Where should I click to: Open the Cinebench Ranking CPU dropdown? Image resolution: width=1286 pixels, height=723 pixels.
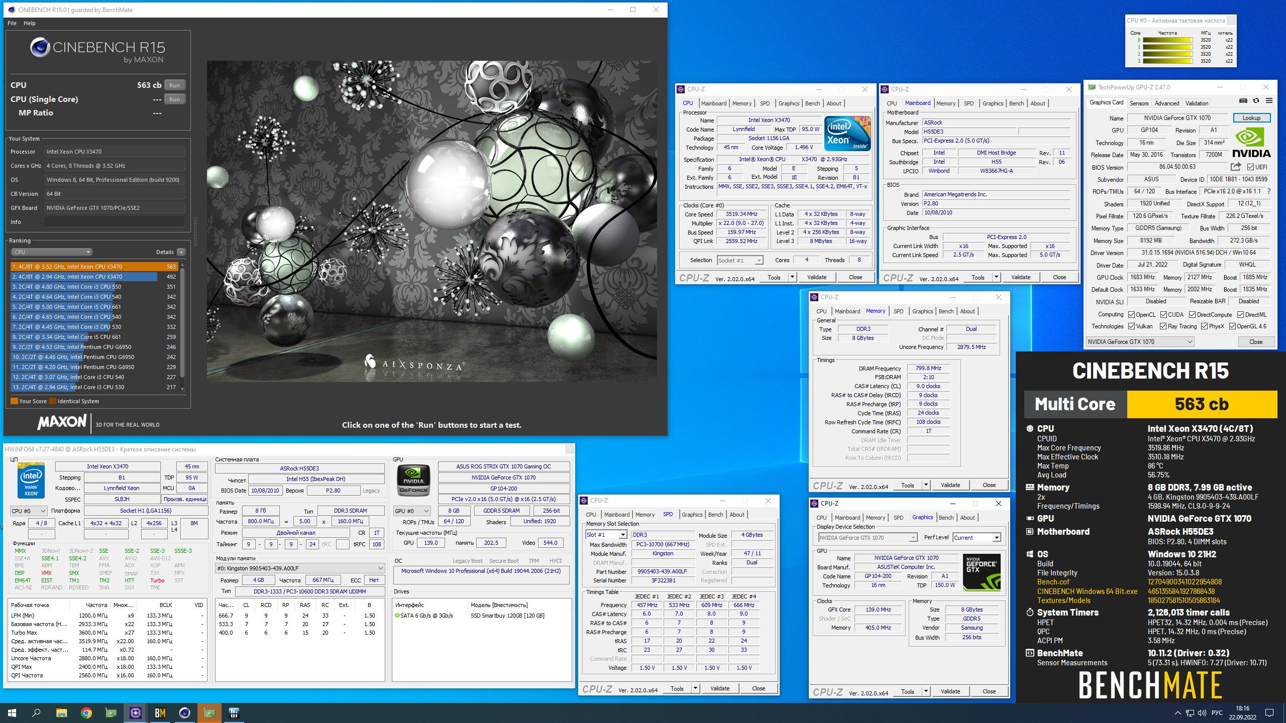coord(52,252)
